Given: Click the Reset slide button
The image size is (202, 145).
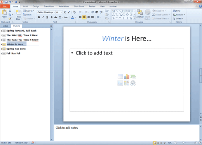Looking at the screenshot, I should [x=27, y=15].
